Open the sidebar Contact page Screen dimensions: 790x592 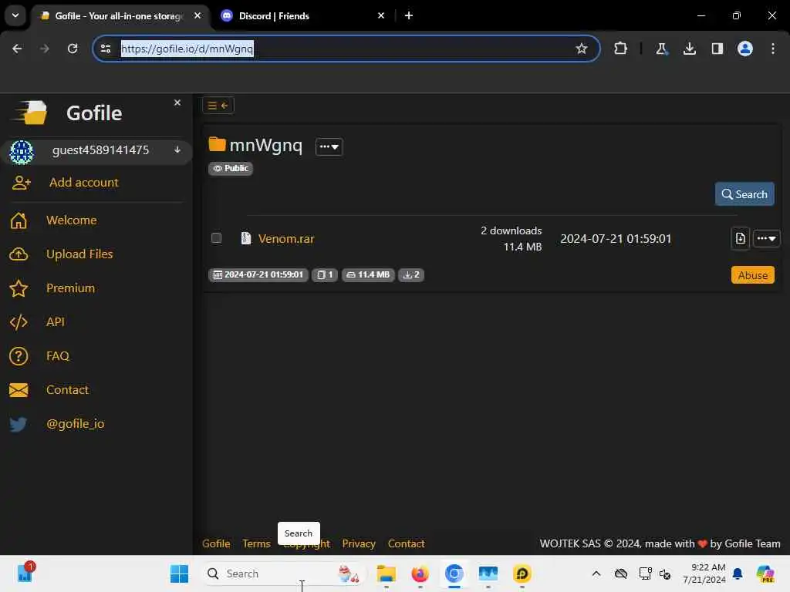coord(68,389)
